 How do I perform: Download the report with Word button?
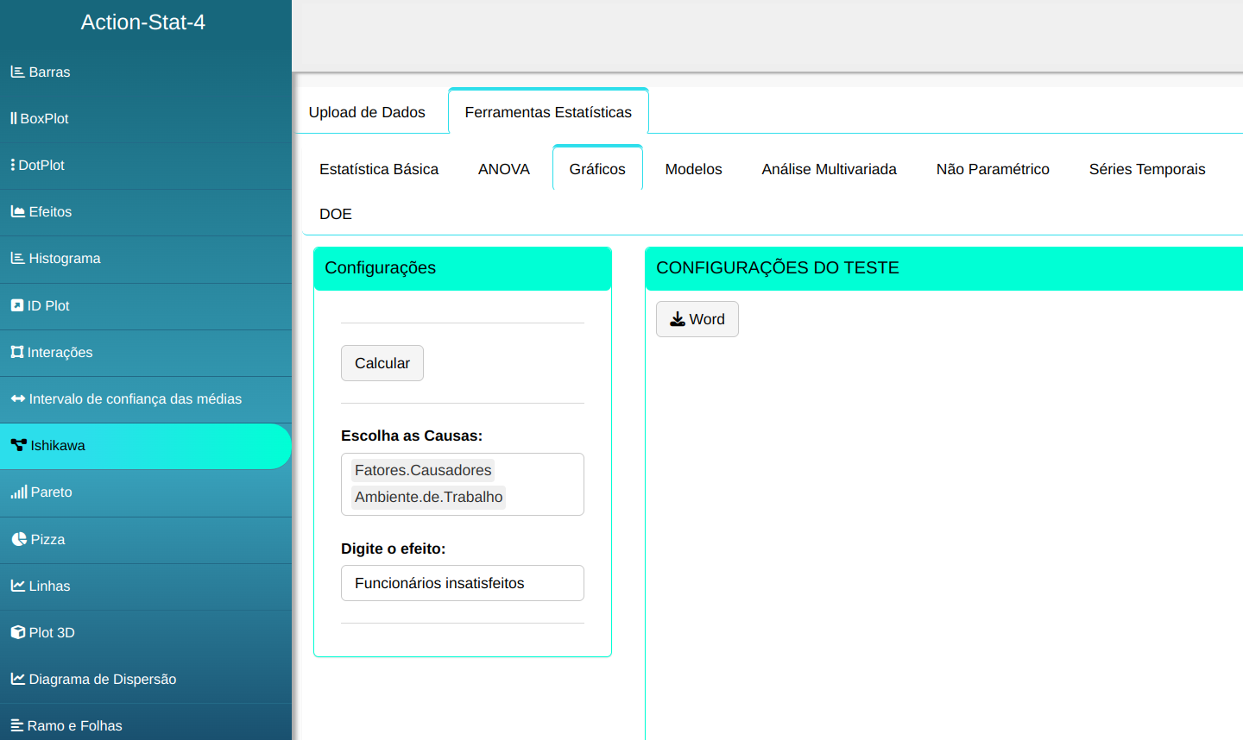tap(697, 319)
